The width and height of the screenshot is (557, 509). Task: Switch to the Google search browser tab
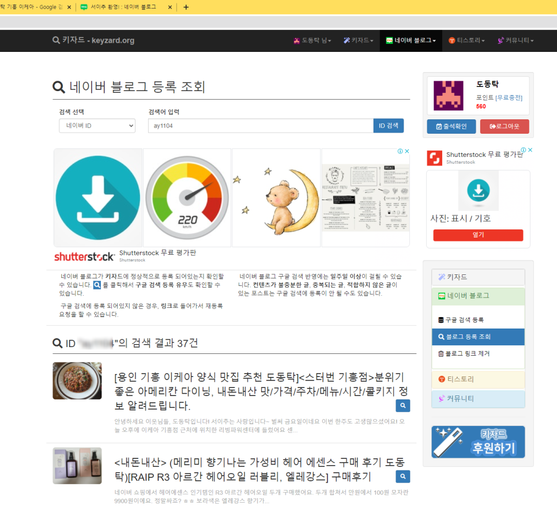pyautogui.click(x=32, y=7)
